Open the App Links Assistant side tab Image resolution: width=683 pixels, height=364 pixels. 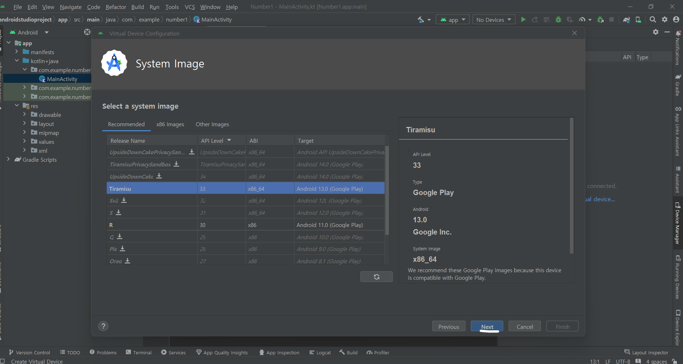(678, 131)
